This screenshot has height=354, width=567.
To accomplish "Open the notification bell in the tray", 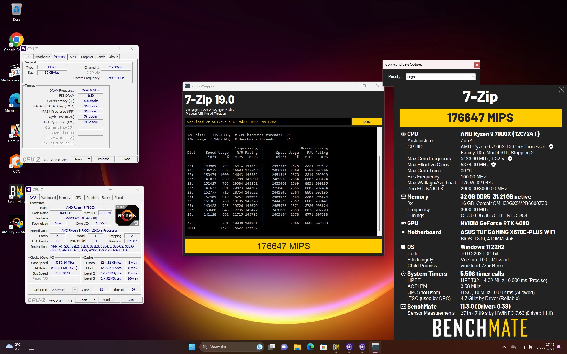I will (x=559, y=347).
